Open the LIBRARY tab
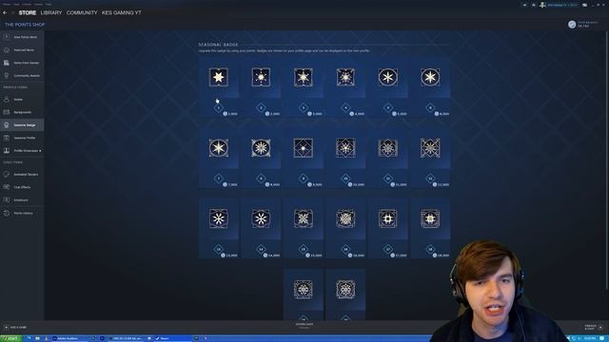Screen dimensions: 609x342 click(51, 12)
